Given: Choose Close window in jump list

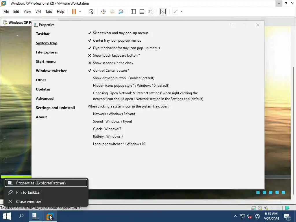Looking at the screenshot, I should click(x=46, y=201).
